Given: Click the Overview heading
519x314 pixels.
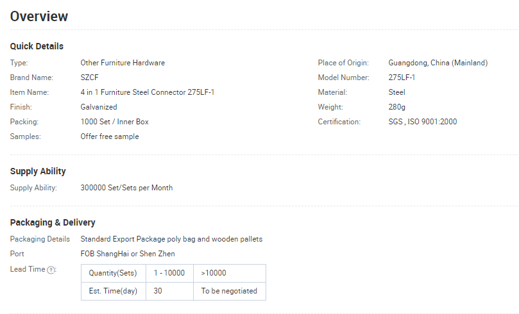Looking at the screenshot, I should (39, 16).
